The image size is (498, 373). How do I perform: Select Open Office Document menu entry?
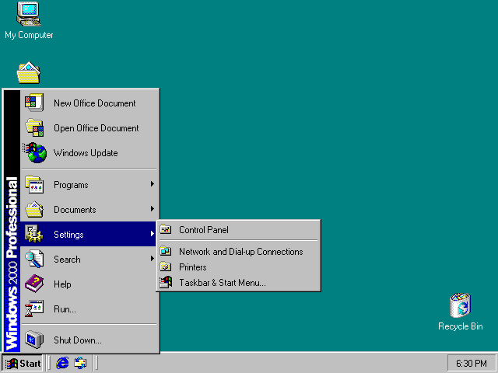89,127
